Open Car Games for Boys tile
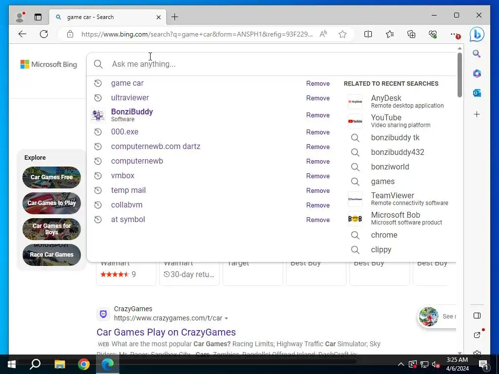This screenshot has height=374, width=499. [x=52, y=229]
